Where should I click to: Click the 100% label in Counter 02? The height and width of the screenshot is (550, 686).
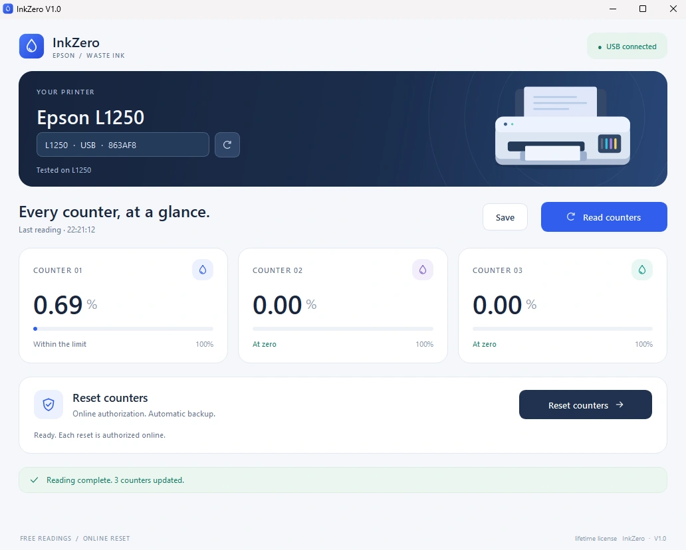[x=424, y=344]
